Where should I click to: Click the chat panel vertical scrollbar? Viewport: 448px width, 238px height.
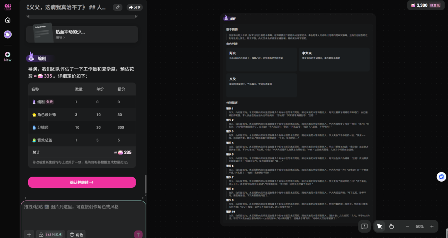pos(146,184)
